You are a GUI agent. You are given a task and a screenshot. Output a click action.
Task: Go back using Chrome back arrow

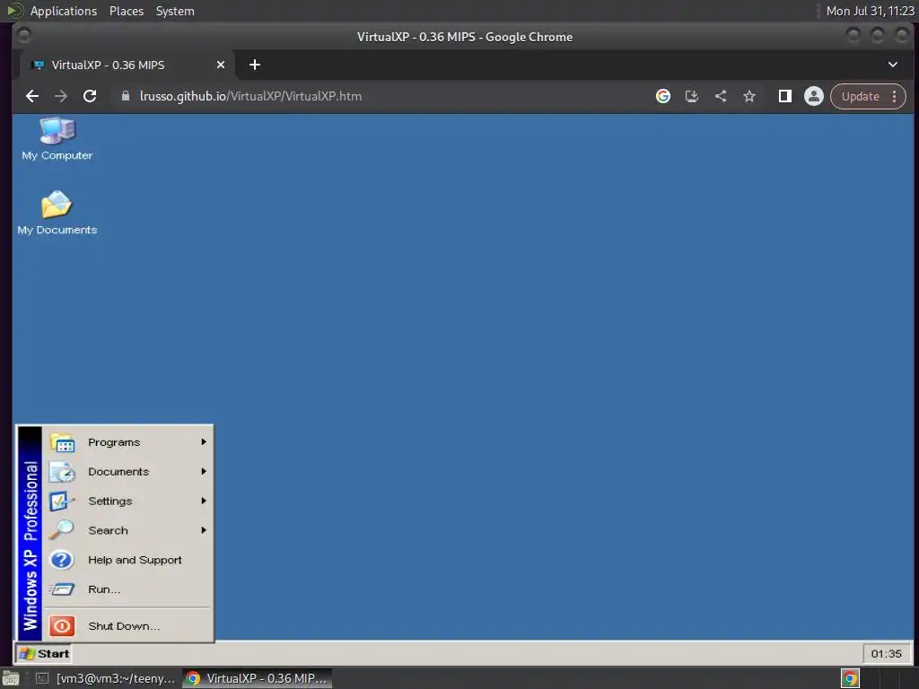point(32,96)
